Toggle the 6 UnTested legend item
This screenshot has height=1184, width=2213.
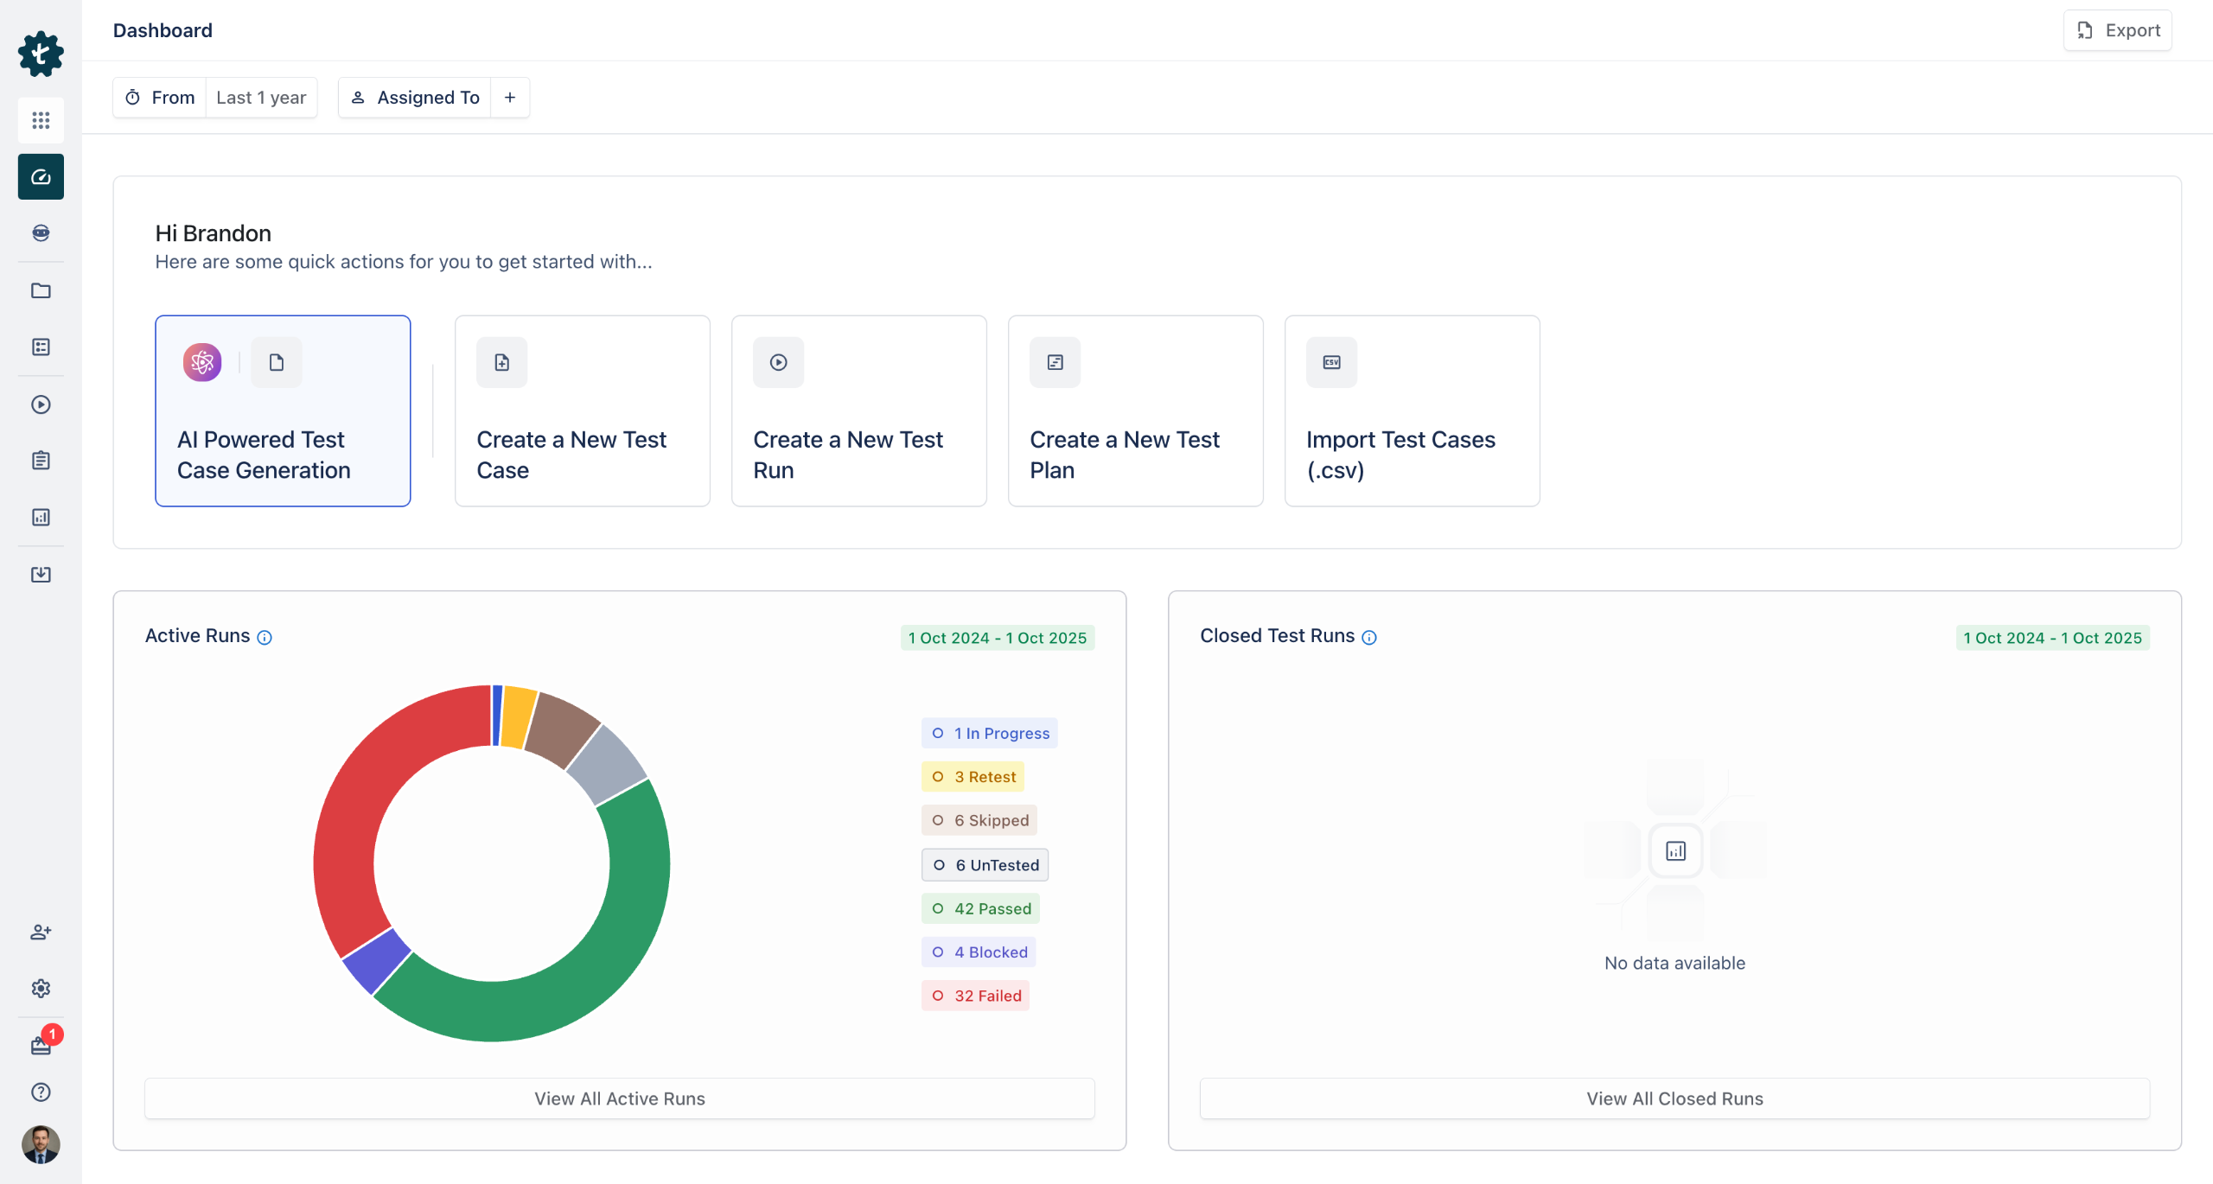pyautogui.click(x=985, y=865)
